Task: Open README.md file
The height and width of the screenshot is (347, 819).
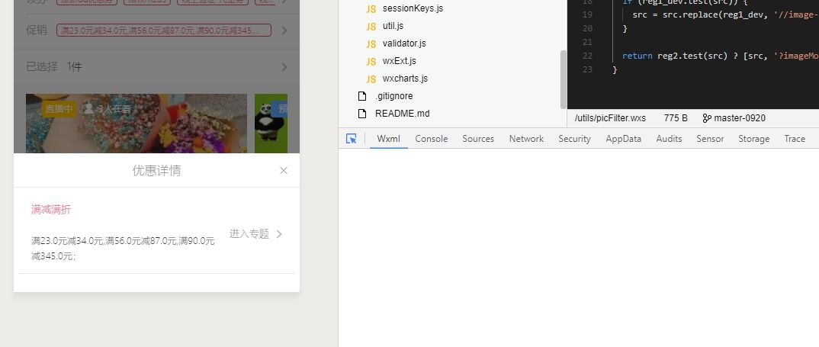Action: [x=402, y=114]
